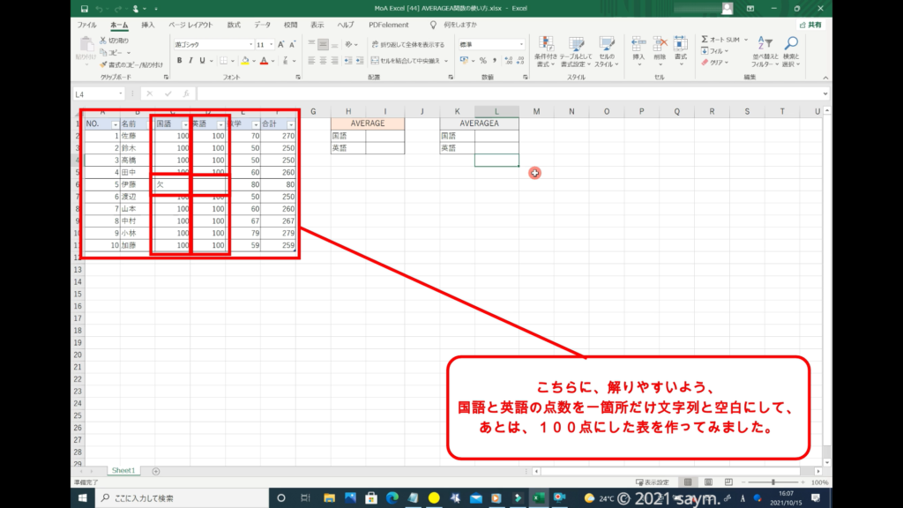Click the AutoSum (オートSUM) sigma icon

coord(705,40)
